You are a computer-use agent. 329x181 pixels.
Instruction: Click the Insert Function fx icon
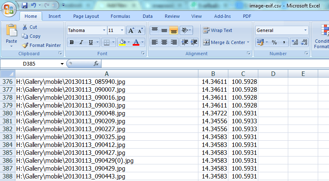coord(96,64)
